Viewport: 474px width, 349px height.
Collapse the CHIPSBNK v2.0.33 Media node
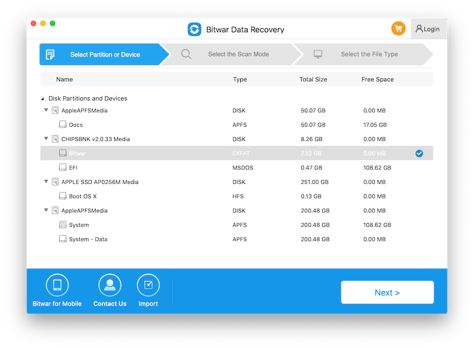(x=46, y=139)
